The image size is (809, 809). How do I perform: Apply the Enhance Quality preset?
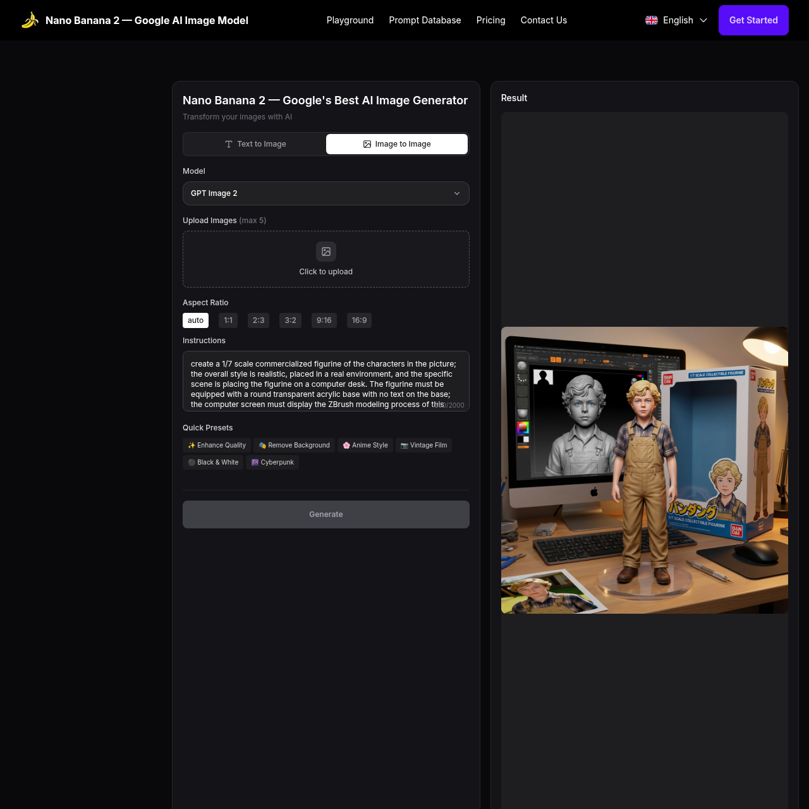pyautogui.click(x=217, y=446)
